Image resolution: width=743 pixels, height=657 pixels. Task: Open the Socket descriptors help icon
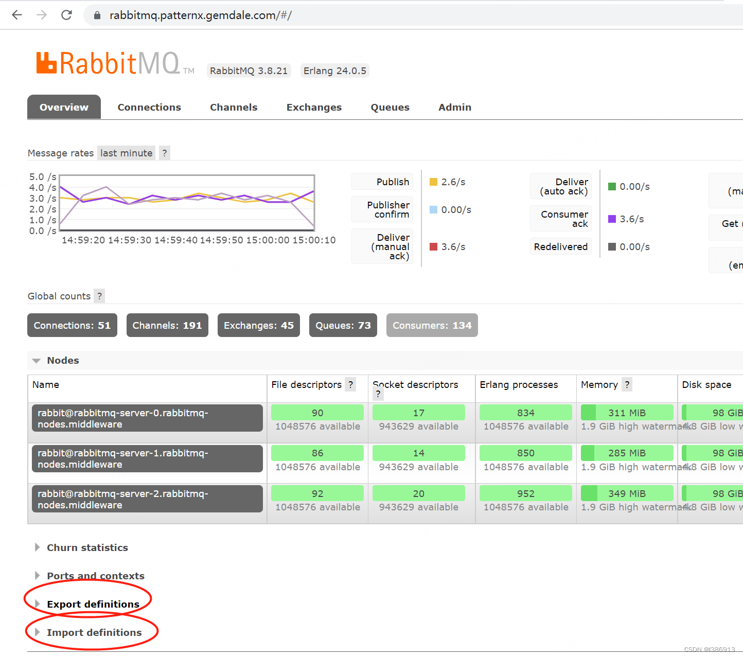(378, 394)
